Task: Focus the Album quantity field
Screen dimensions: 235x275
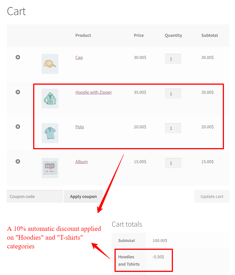Action: [173, 163]
